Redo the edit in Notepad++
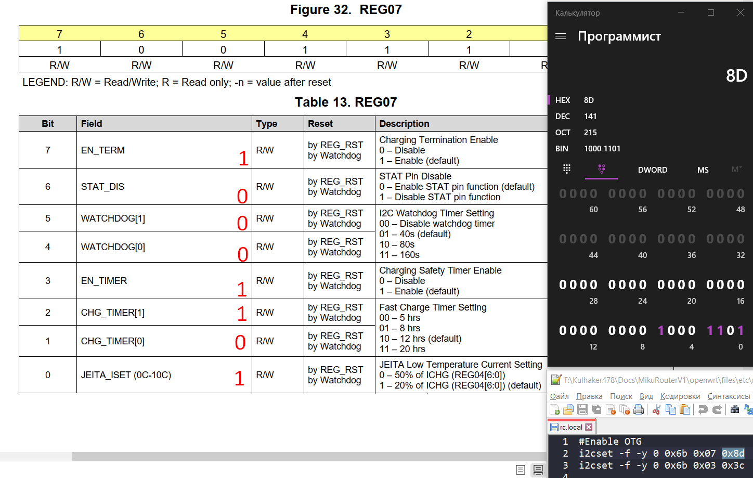This screenshot has height=478, width=753. [x=717, y=410]
